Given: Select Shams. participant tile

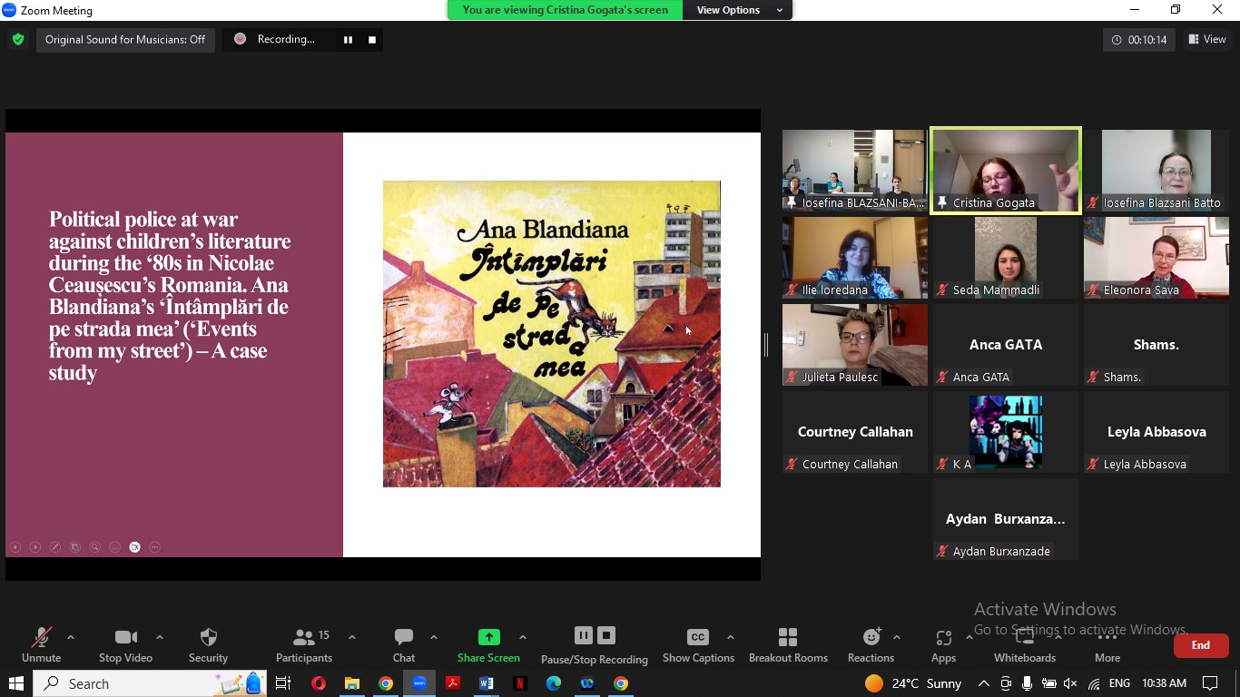Looking at the screenshot, I should pos(1156,345).
